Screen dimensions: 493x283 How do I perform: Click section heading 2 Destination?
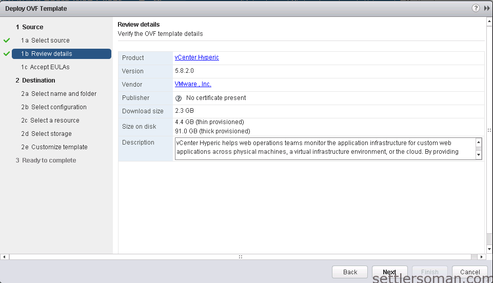[35, 80]
